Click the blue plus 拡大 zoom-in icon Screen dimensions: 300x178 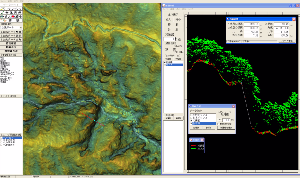2,17
